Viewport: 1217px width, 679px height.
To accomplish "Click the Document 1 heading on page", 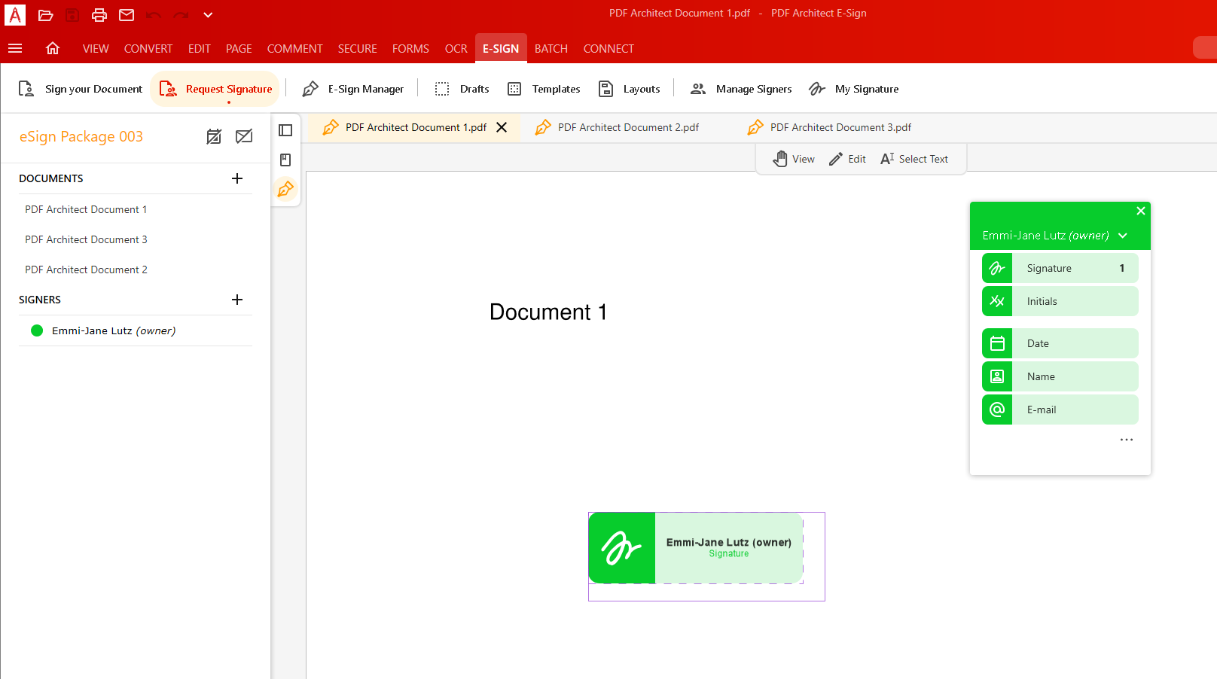I will click(x=548, y=312).
